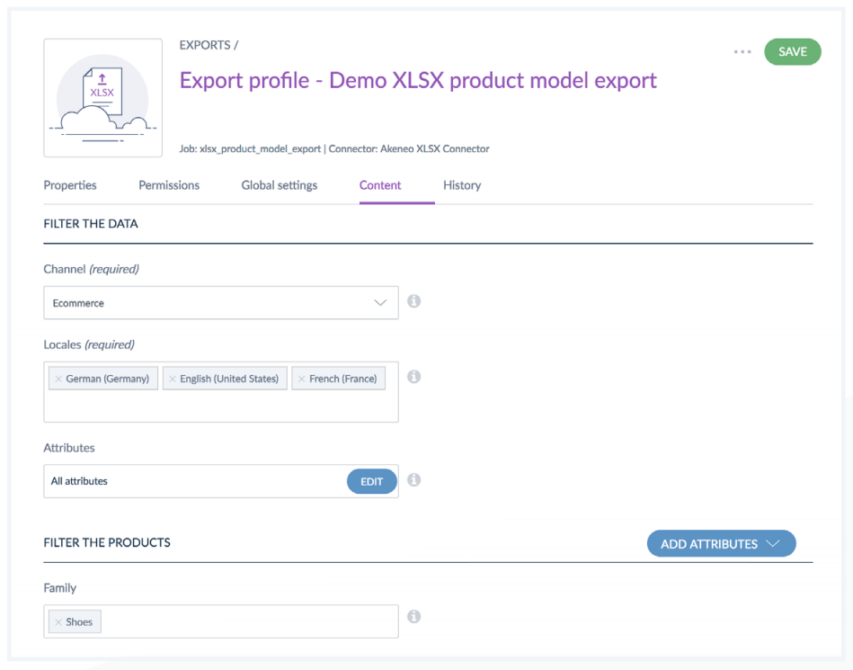
Task: Remove German (Germany) locale tag
Action: click(58, 380)
